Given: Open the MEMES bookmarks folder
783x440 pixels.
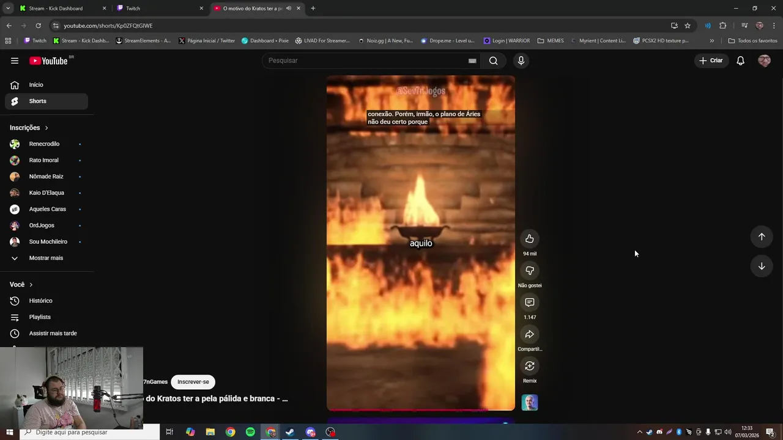Looking at the screenshot, I should coord(551,41).
